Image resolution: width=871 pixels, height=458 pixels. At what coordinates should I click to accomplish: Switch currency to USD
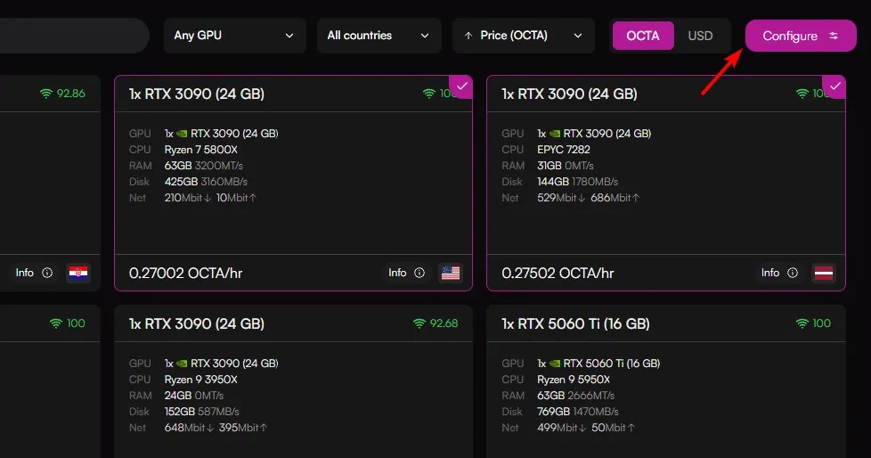click(700, 36)
